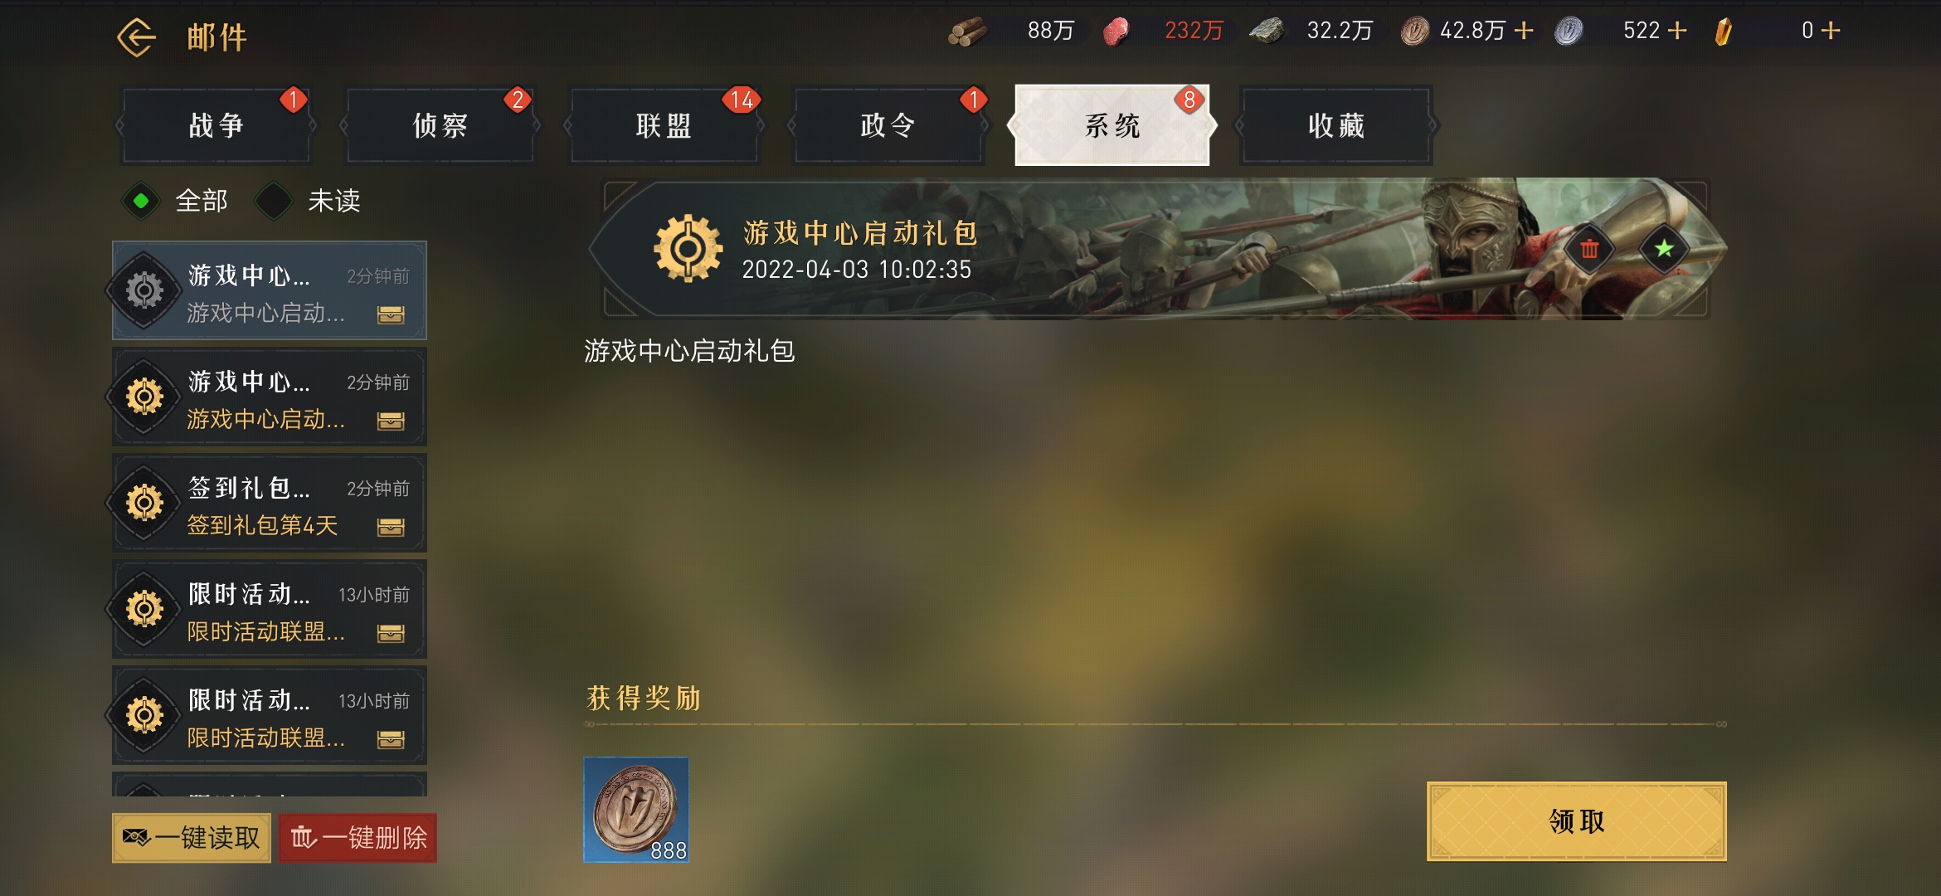
Task: Click 一键读取 read-all button
Action: [x=192, y=838]
